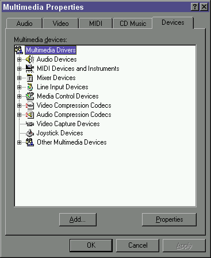Click the Video Compression Codecs icon
Viewport: 211px width, 258px height.
click(30, 105)
